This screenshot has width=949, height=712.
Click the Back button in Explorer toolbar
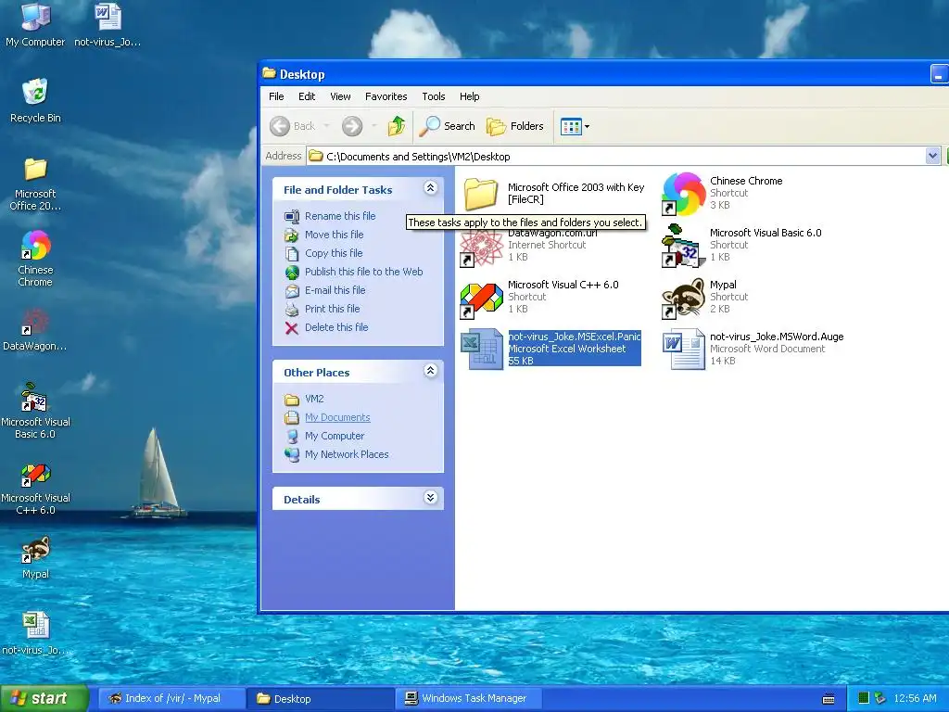tap(292, 126)
